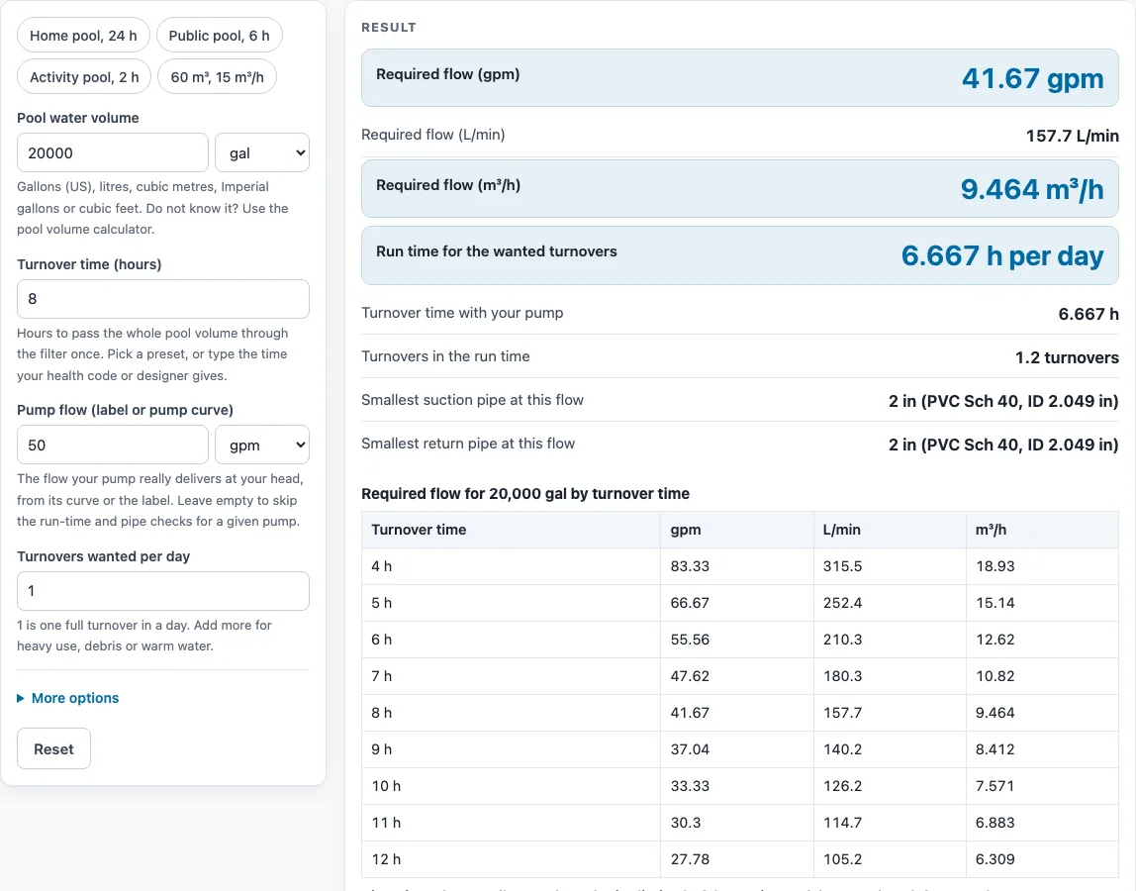Click the 12.62 m³/h cell
Viewport: 1136px width, 891px height.
point(1043,640)
